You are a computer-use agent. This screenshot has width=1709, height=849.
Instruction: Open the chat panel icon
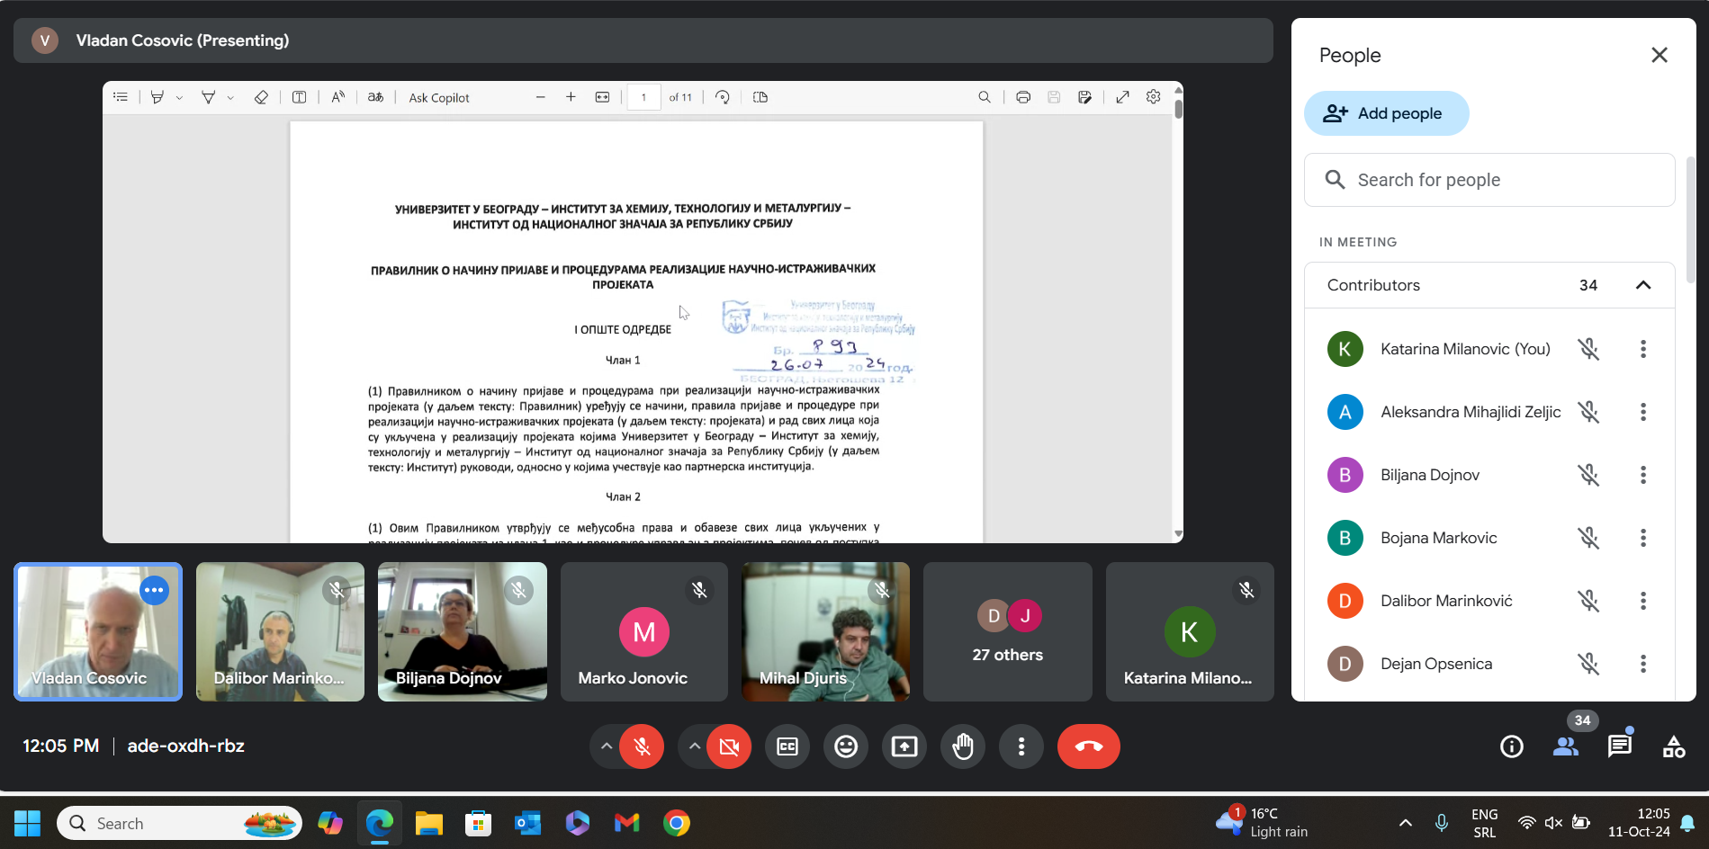pos(1619,746)
